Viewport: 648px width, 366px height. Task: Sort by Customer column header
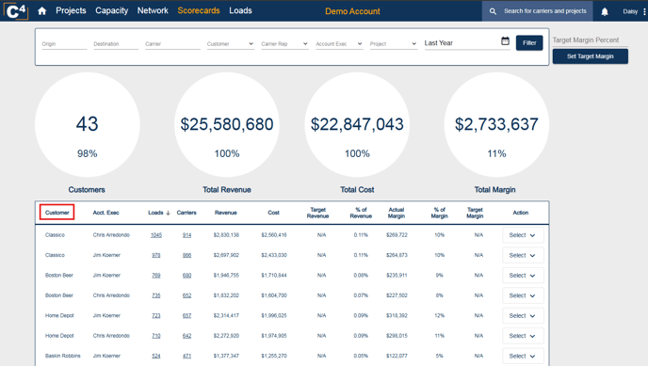(x=57, y=213)
